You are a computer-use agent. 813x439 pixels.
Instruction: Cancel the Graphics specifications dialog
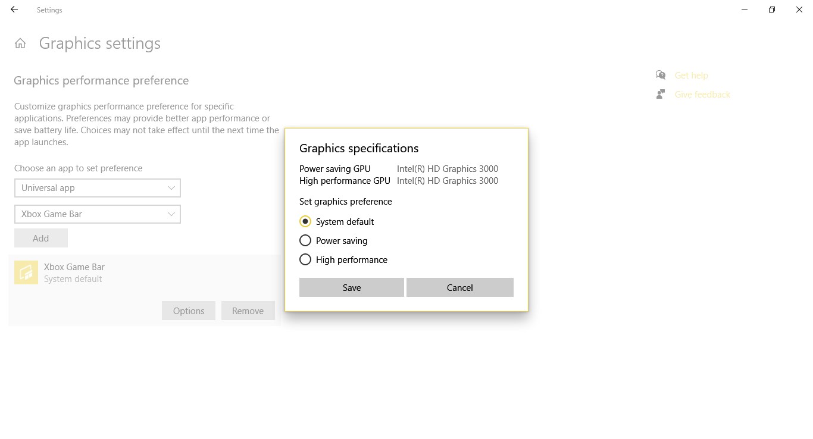460,287
